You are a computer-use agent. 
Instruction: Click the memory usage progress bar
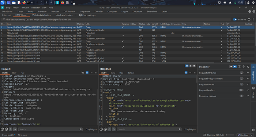(x=230, y=135)
